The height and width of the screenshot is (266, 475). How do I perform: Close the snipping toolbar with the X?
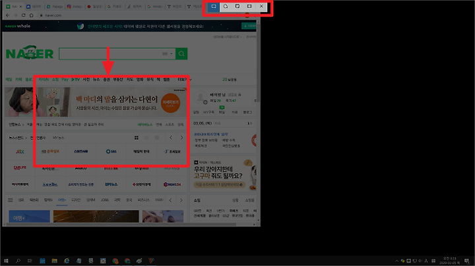[x=261, y=7]
